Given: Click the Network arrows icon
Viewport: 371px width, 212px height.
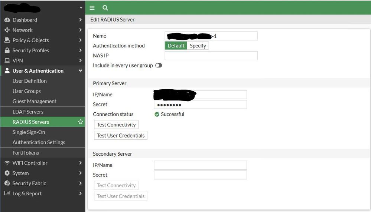Looking at the screenshot, I should tap(7, 30).
